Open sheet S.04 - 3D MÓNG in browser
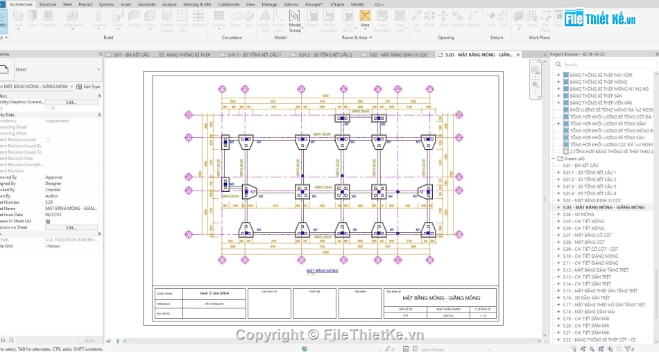The image size is (659, 352). pyautogui.click(x=579, y=214)
